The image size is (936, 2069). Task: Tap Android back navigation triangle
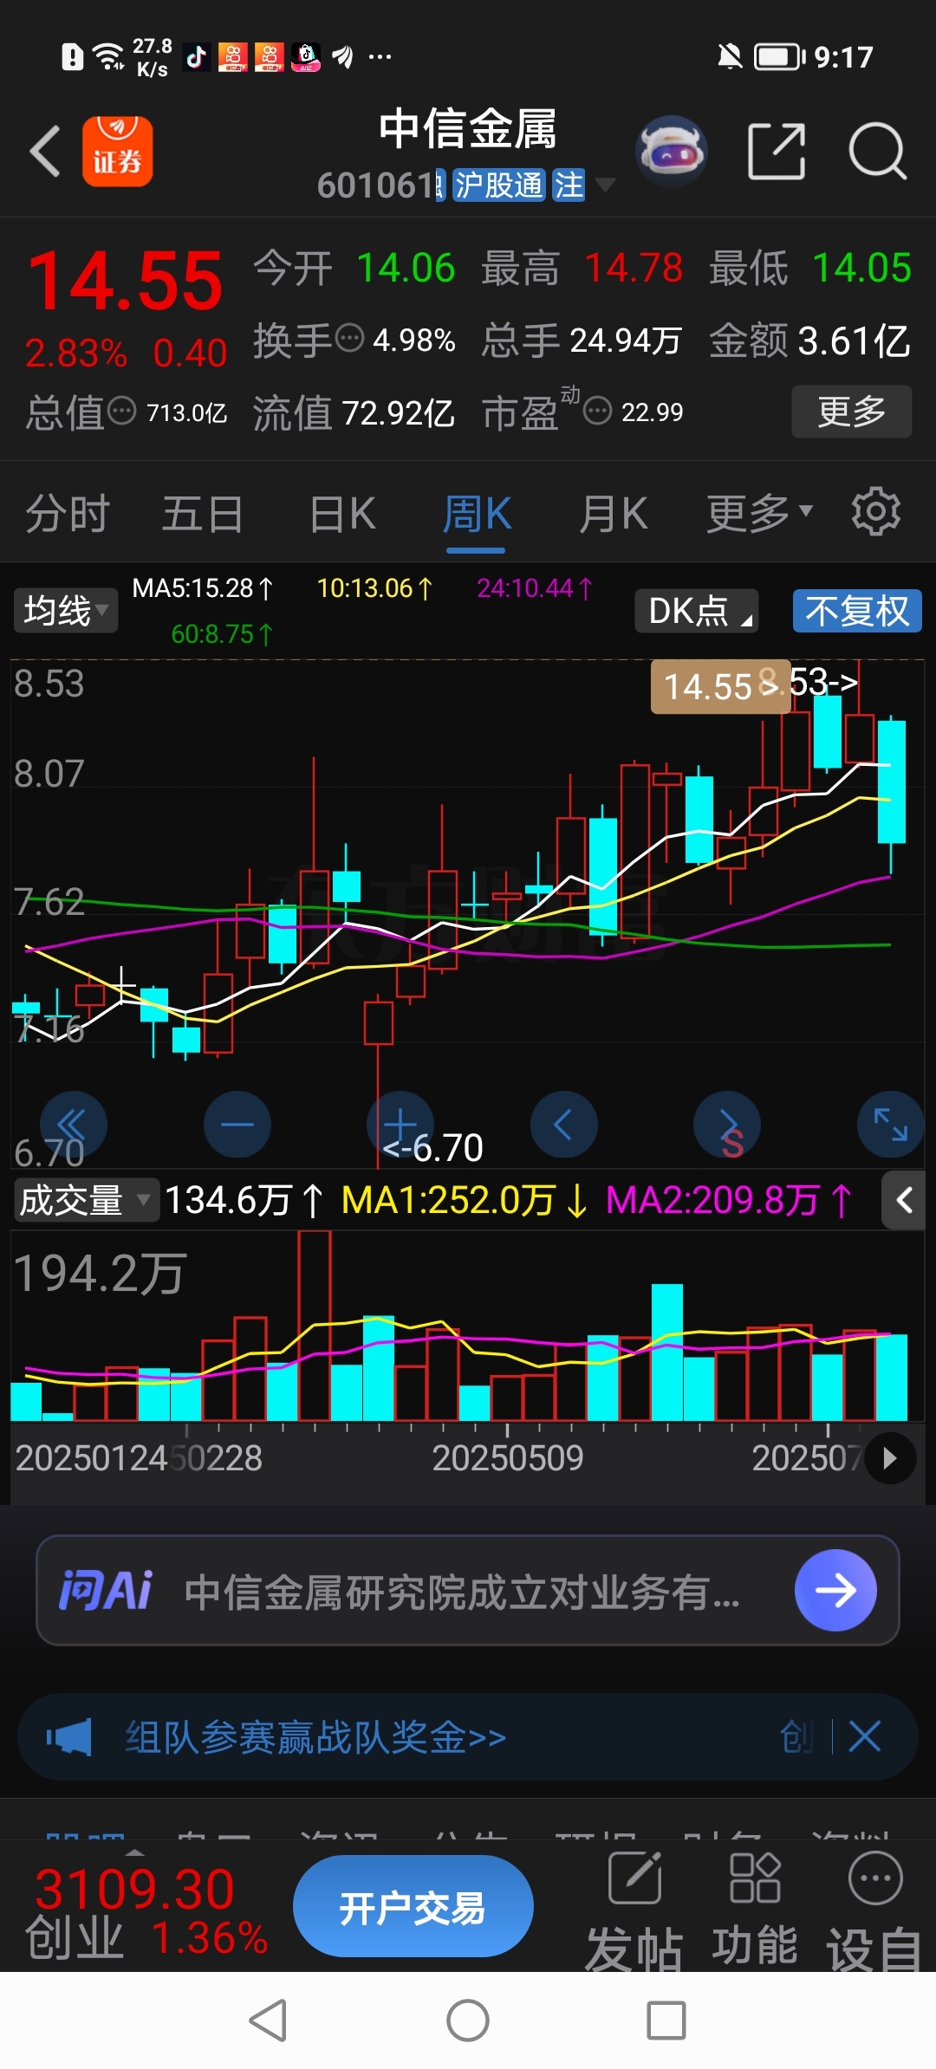[x=268, y=2020]
